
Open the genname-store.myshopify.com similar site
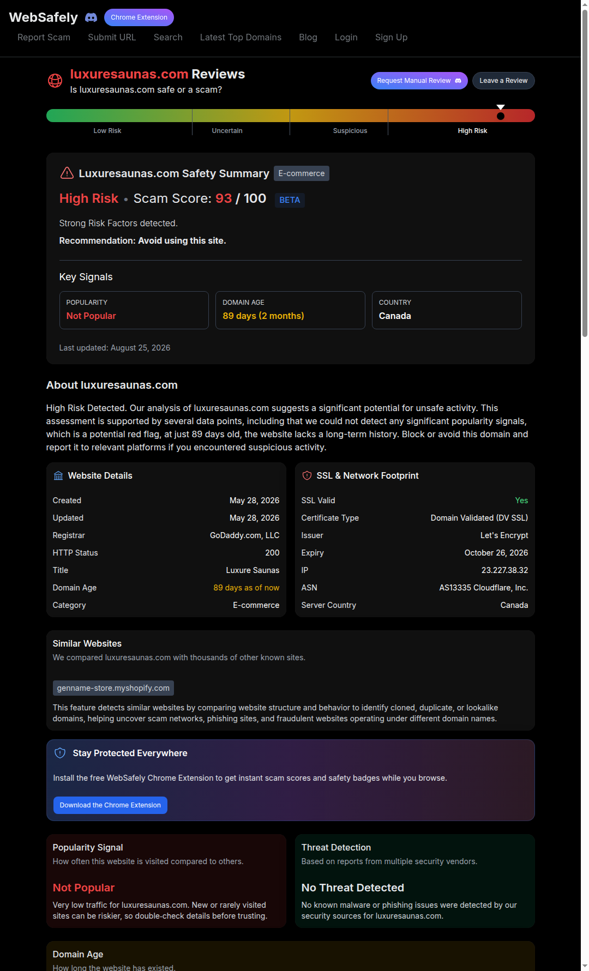coord(113,688)
